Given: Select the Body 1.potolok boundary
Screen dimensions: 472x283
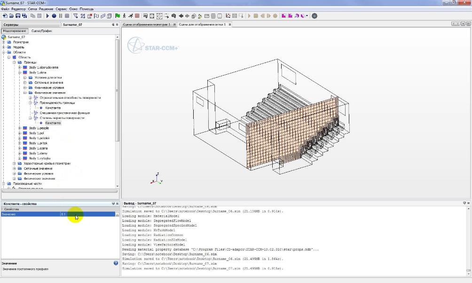Looking at the screenshot, I should click(x=39, y=138).
